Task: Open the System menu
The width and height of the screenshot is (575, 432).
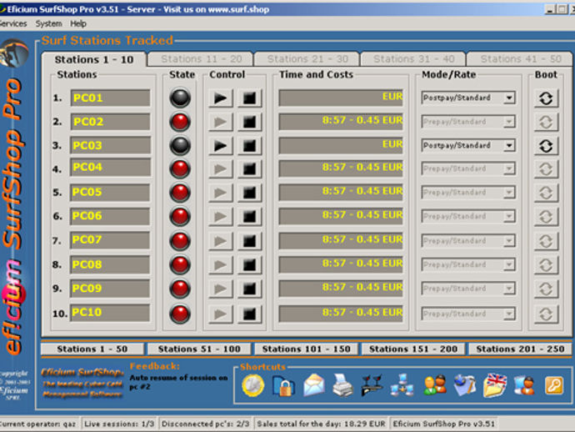Action: coord(48,23)
